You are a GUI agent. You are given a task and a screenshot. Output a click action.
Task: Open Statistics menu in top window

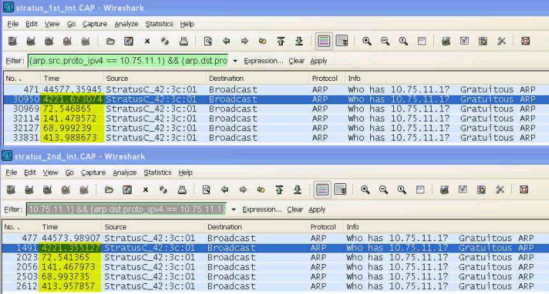click(159, 24)
